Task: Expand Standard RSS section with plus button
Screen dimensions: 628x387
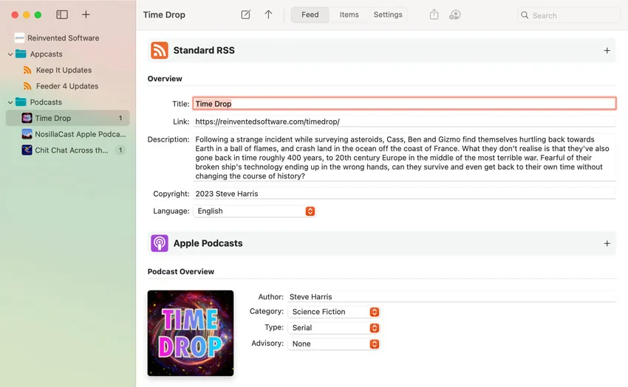Action: coord(607,51)
